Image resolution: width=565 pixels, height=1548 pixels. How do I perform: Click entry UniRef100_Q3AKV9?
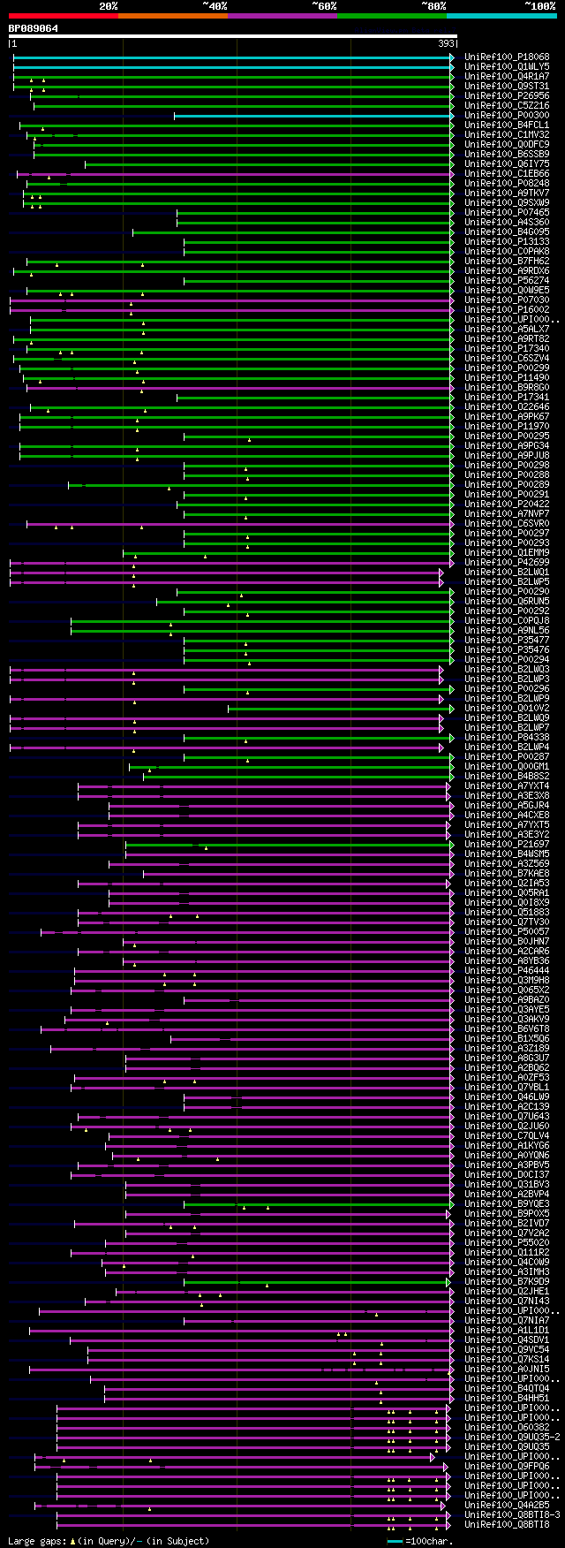pos(507,1019)
